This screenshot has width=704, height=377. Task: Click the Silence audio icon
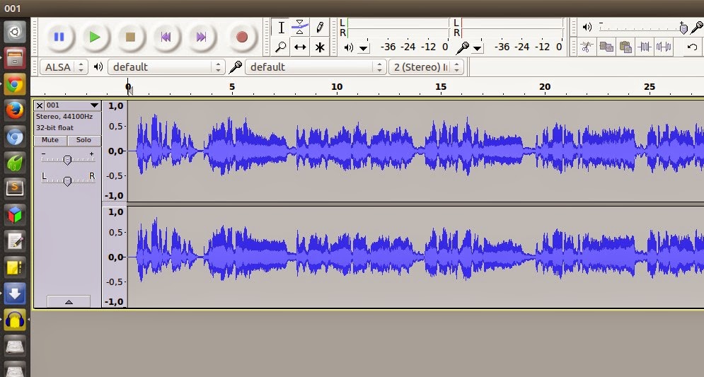pyautogui.click(x=663, y=47)
